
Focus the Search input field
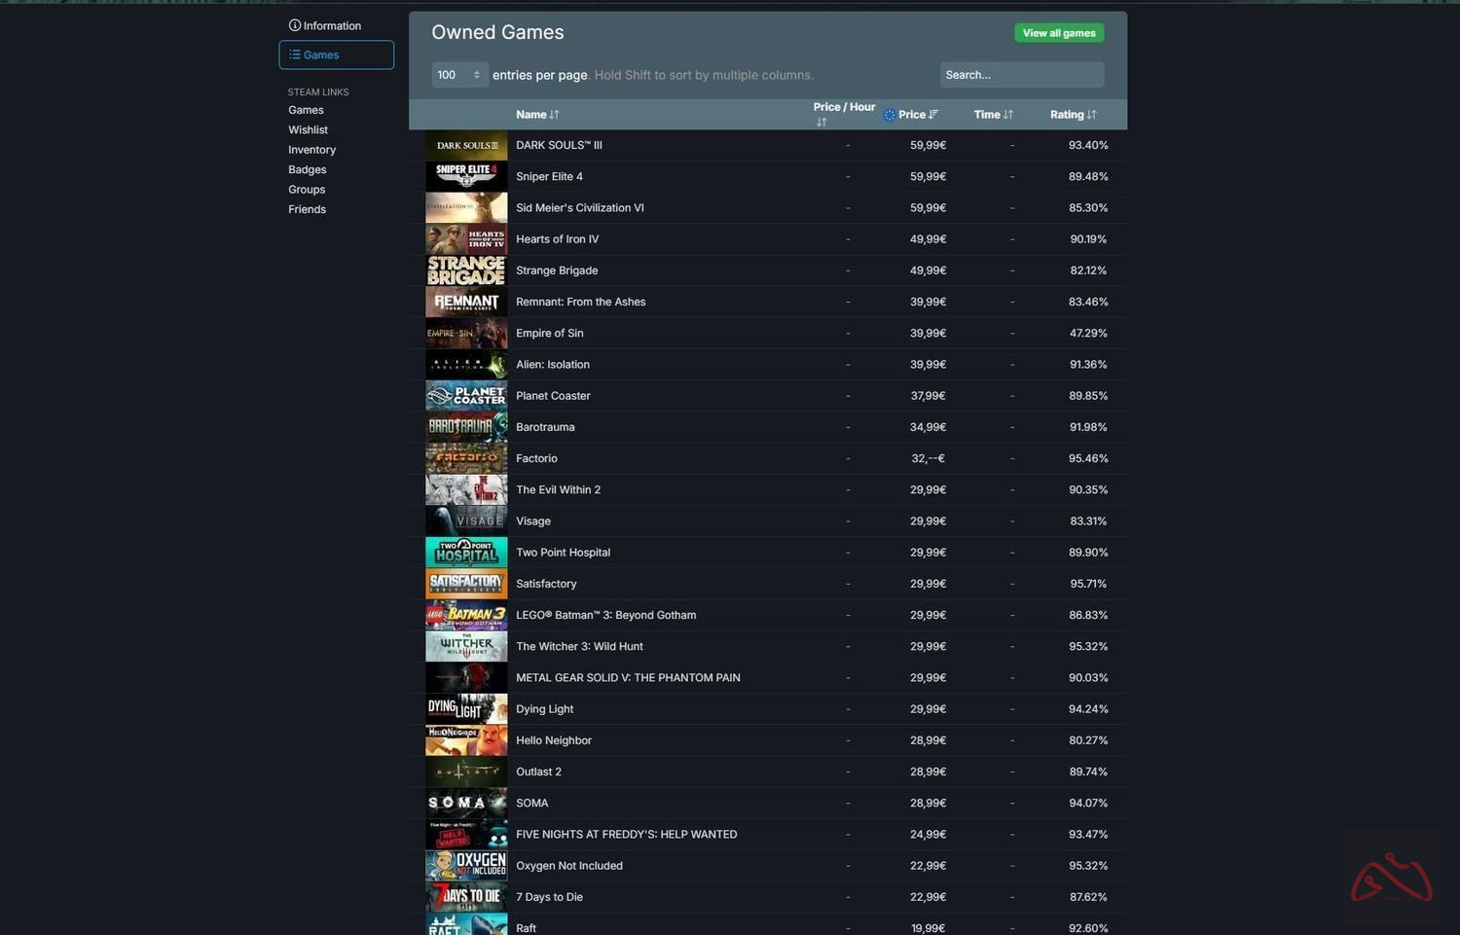1021,75
